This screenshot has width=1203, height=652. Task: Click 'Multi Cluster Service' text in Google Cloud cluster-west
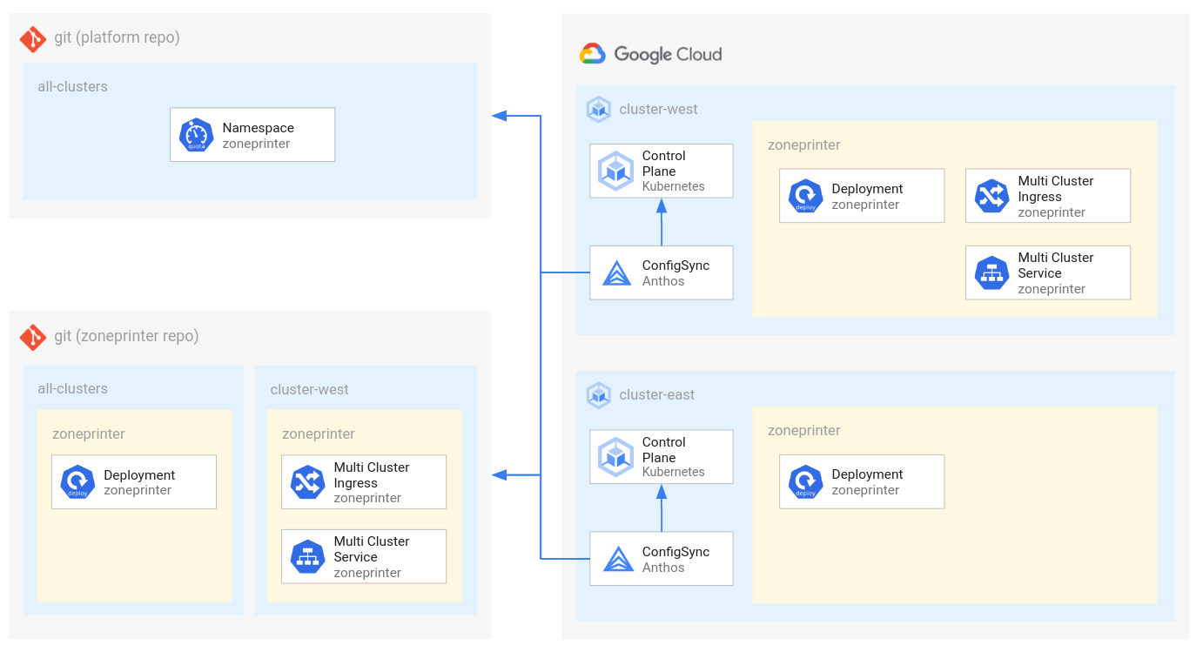[x=1056, y=266]
